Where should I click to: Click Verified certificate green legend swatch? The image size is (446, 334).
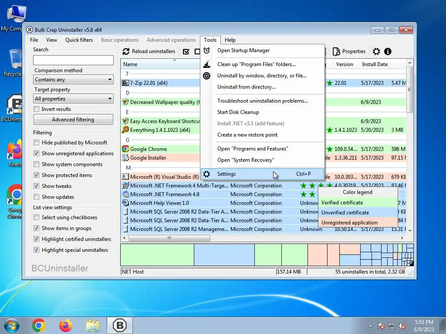[358, 203]
